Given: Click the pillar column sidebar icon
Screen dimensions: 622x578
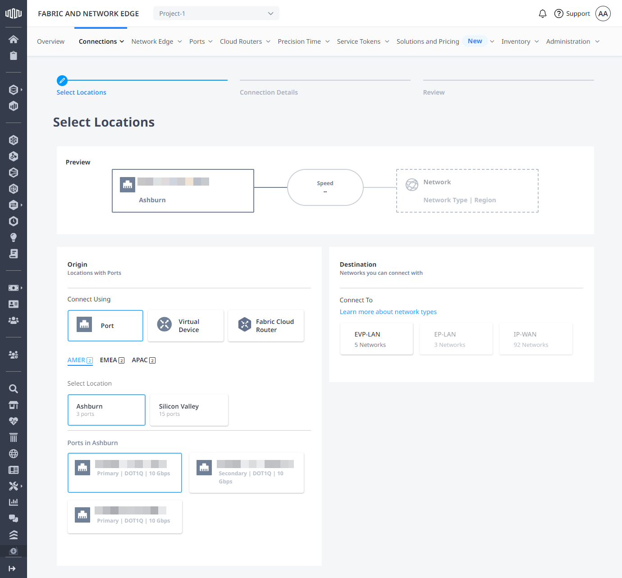Looking at the screenshot, I should [14, 437].
